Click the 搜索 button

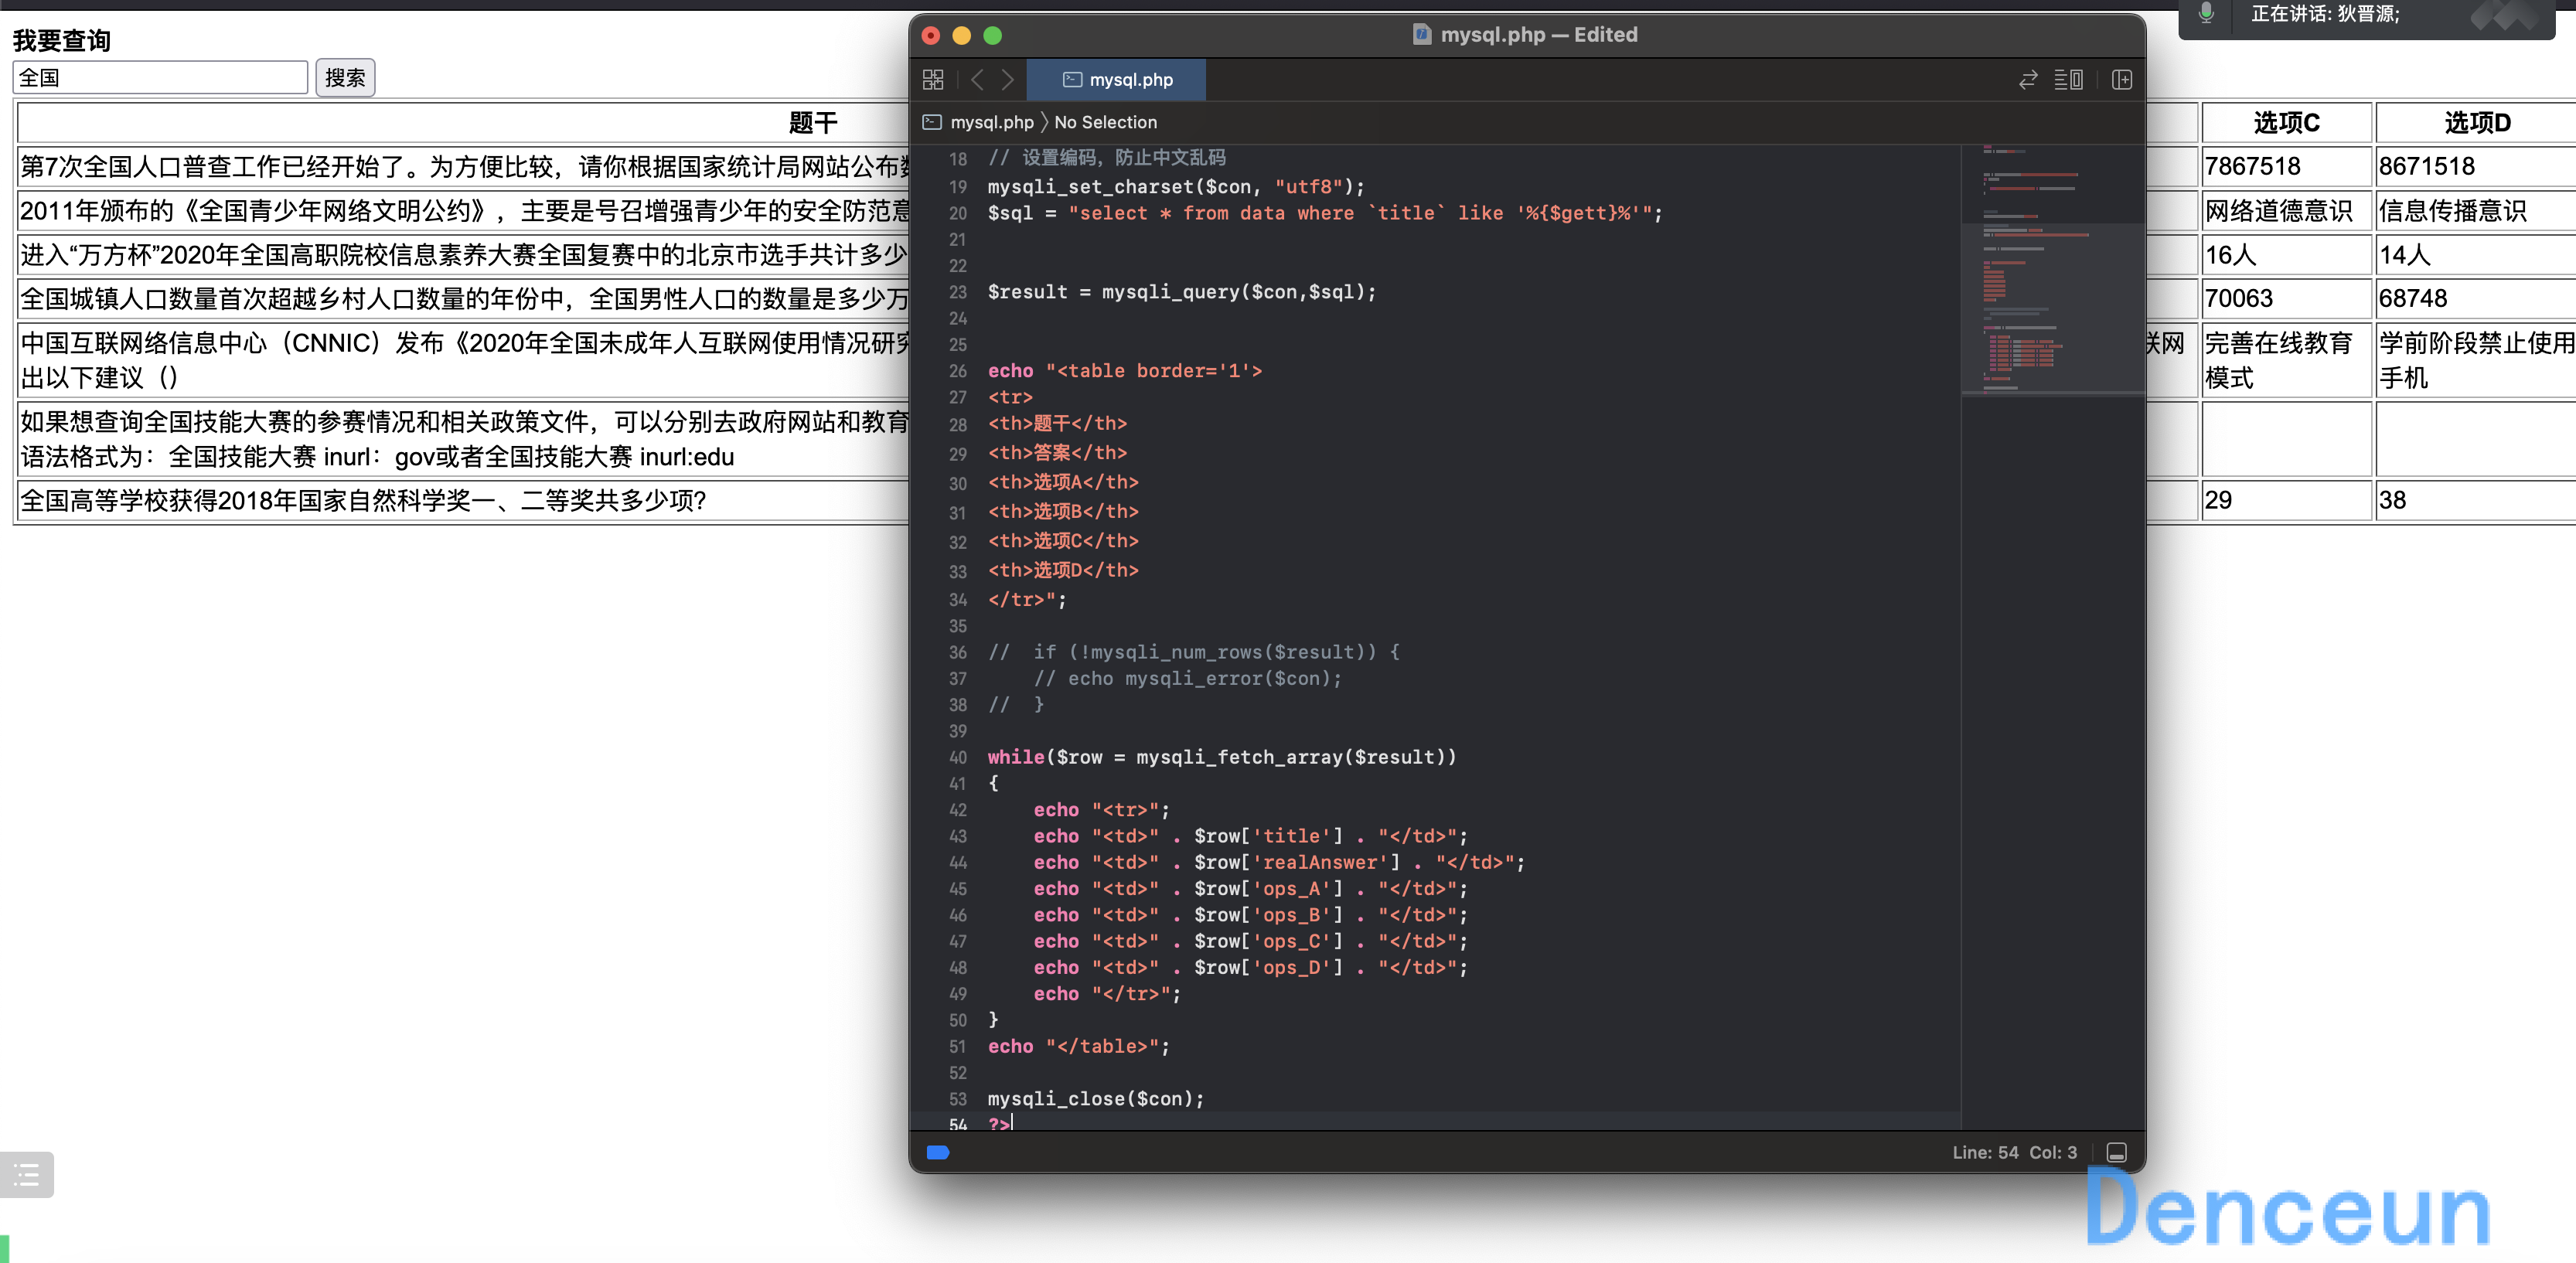pyautogui.click(x=345, y=78)
